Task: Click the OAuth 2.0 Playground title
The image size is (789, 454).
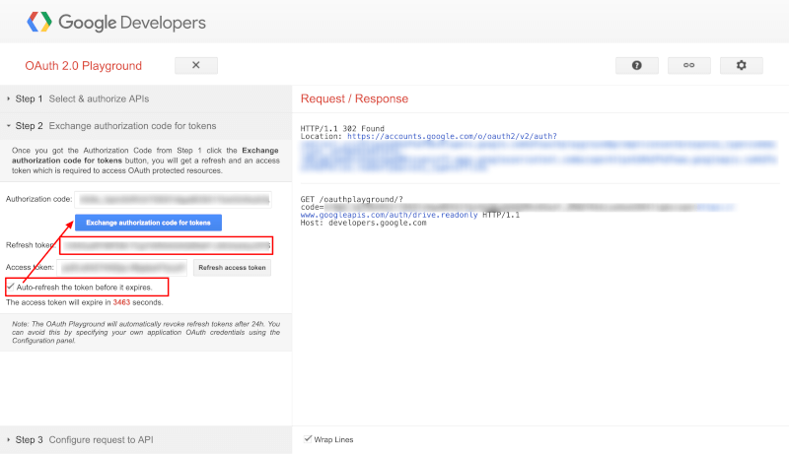Action: (84, 66)
